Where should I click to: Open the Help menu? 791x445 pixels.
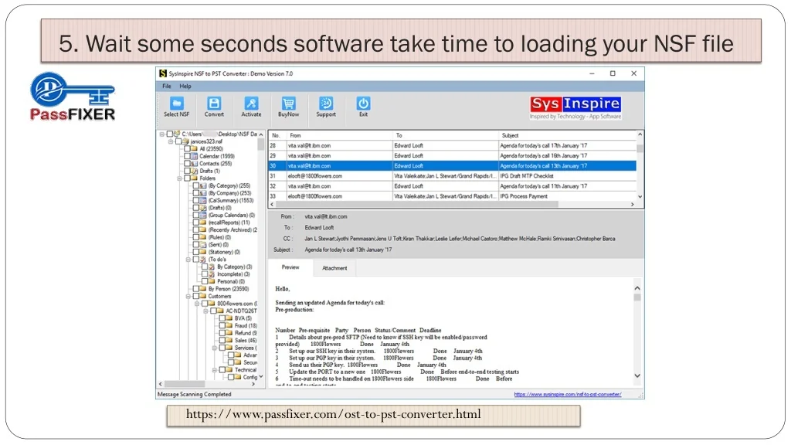pos(185,86)
